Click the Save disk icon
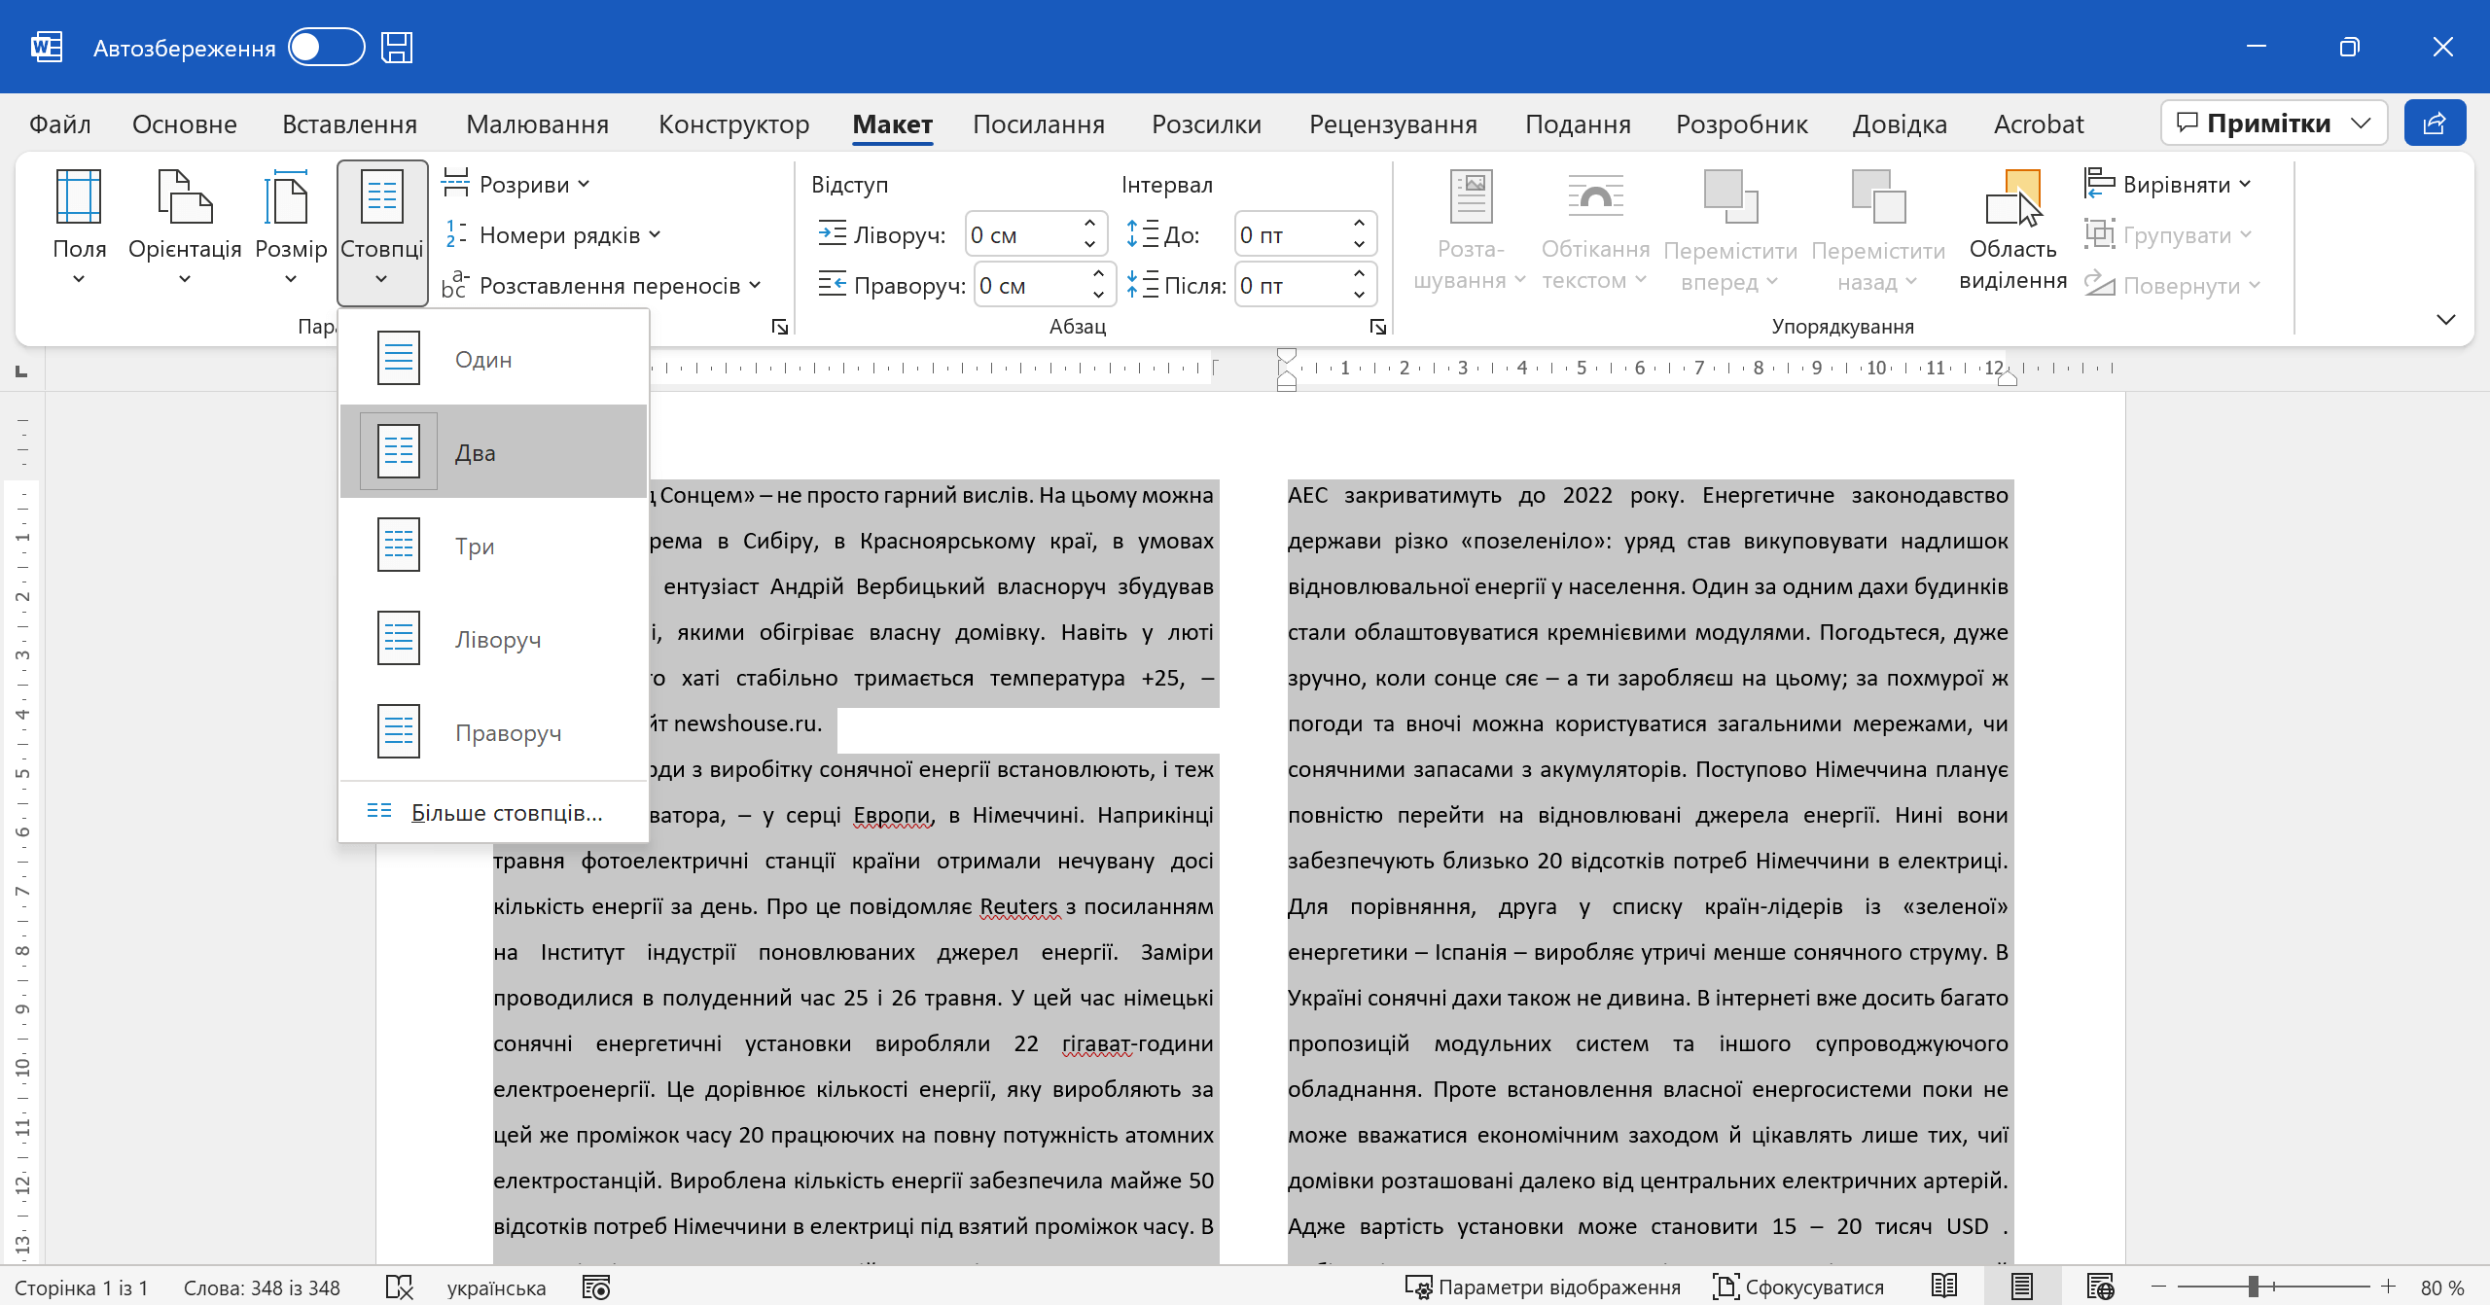 (x=397, y=47)
